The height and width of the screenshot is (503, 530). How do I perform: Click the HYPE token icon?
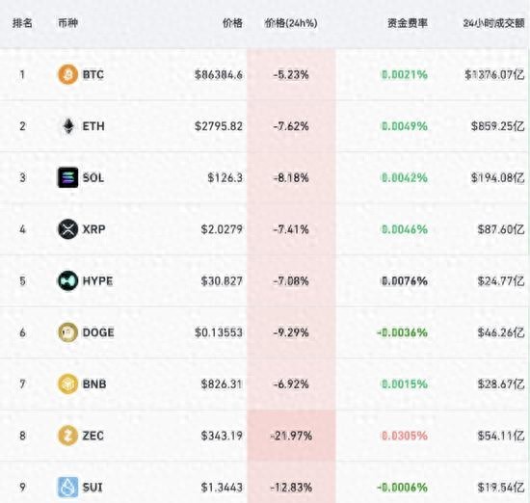[x=68, y=281]
